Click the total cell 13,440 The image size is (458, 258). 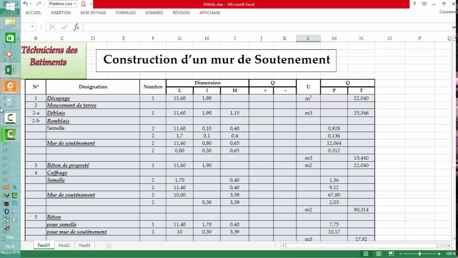(361, 158)
